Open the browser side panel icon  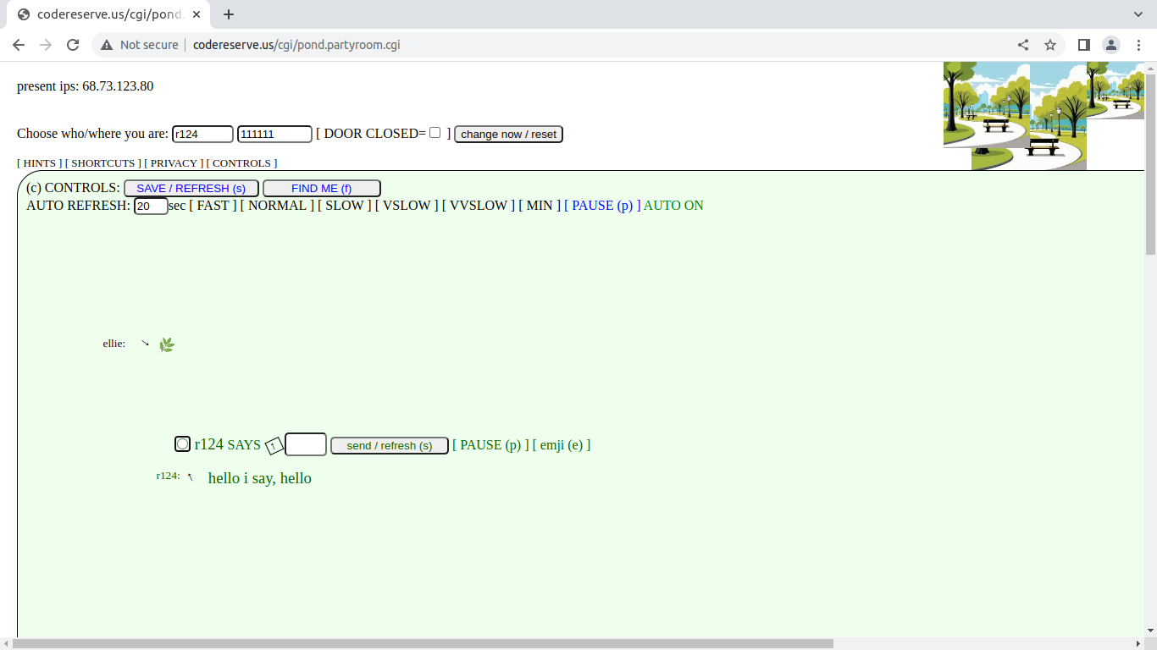(1083, 45)
